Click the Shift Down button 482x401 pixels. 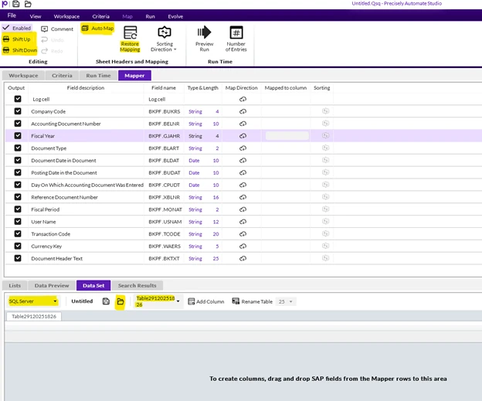19,50
